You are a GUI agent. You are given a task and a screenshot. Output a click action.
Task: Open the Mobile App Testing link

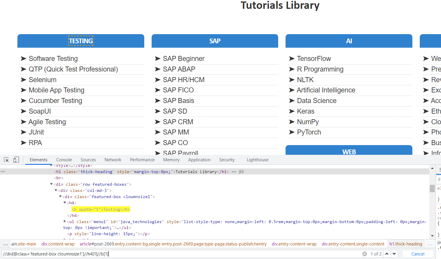click(x=56, y=90)
